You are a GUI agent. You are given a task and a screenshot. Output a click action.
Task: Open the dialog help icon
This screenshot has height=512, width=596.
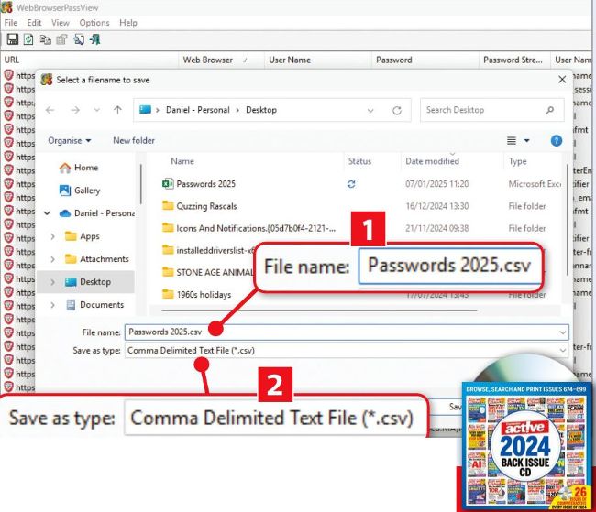point(556,141)
